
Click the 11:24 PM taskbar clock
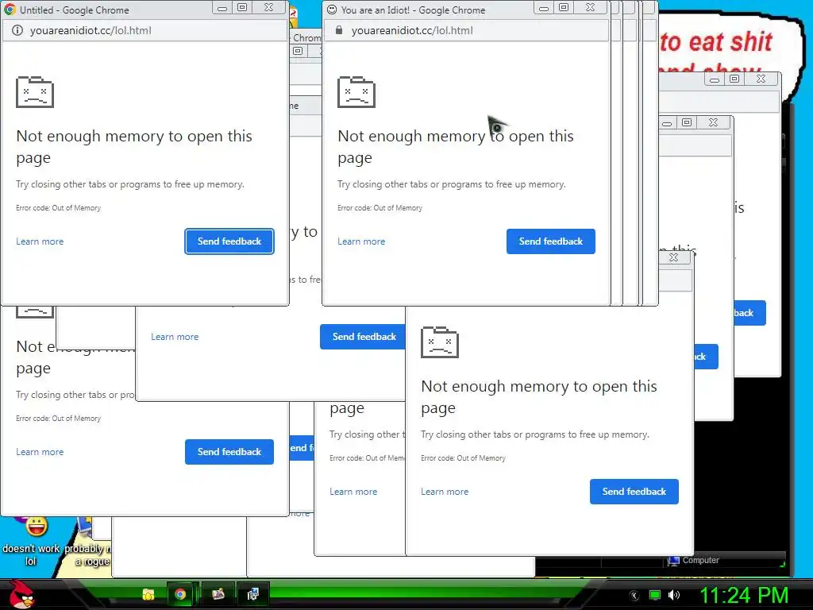point(744,595)
